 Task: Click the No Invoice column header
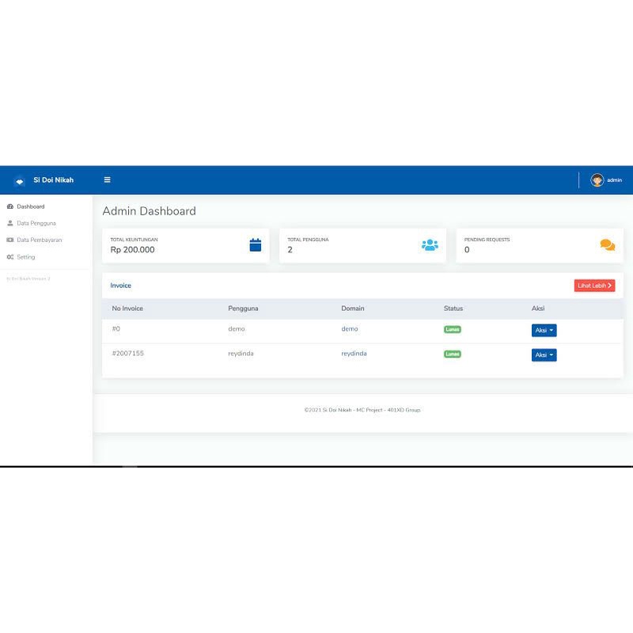tap(127, 308)
